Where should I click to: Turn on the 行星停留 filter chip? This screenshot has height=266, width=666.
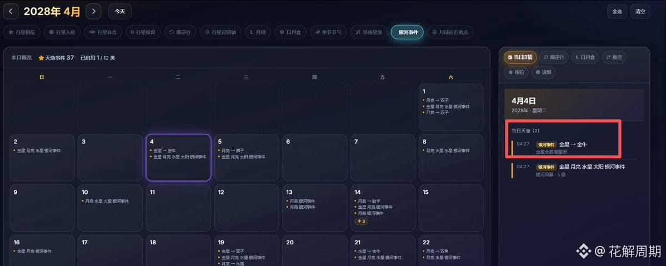143,32
